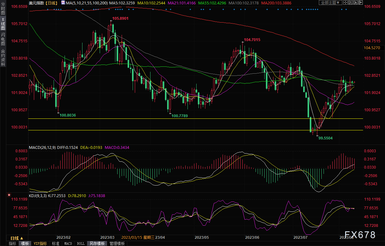This screenshot has height=246, width=385.
Task: Click the MA indicator chart icon
Action: click(63, 3)
